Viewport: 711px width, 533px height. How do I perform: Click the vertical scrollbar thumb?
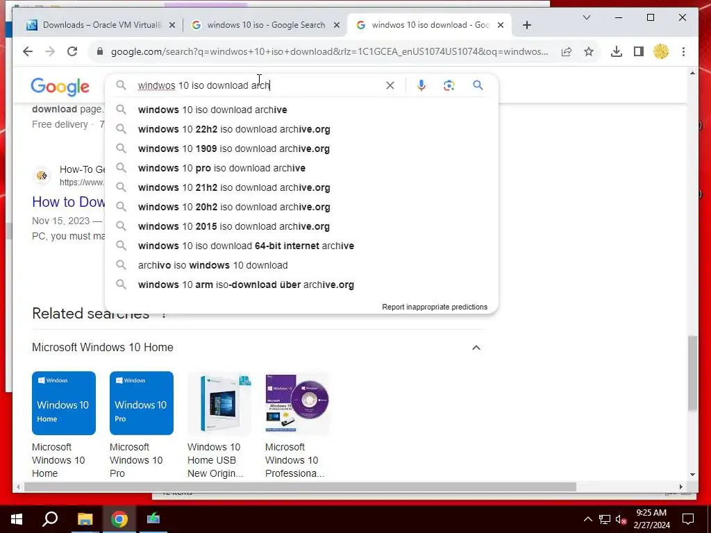692,373
